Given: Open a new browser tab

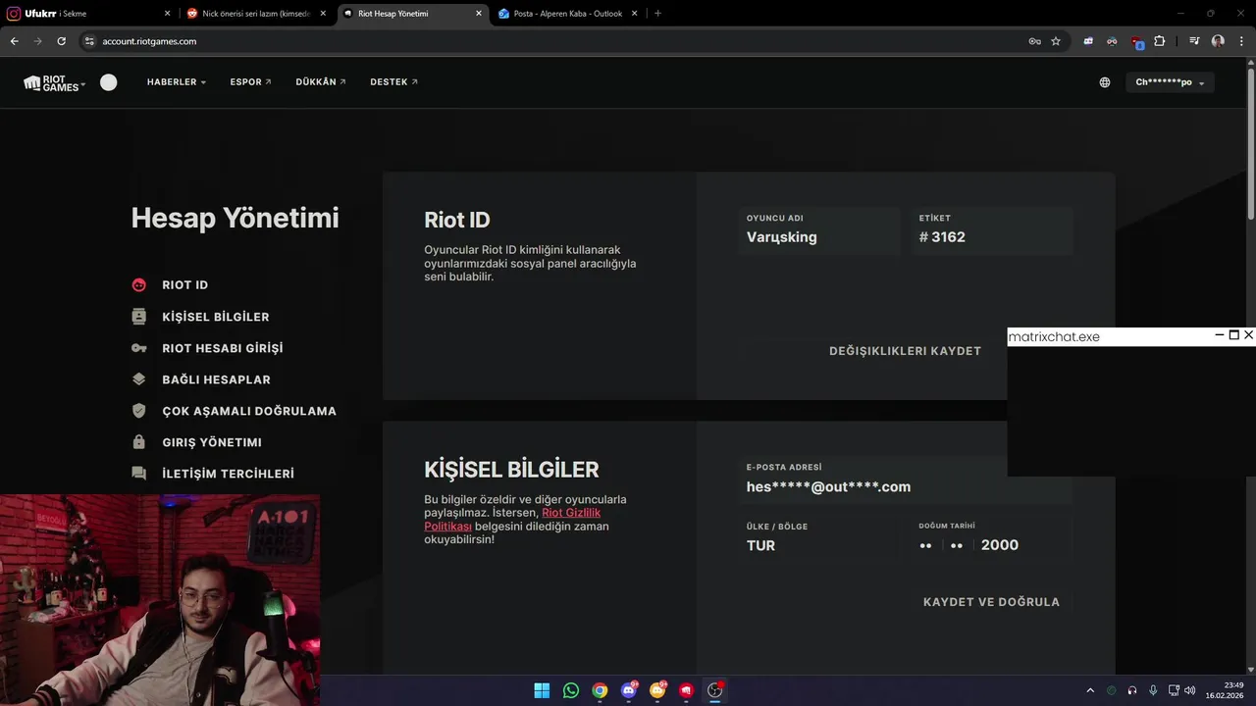Looking at the screenshot, I should (x=657, y=14).
